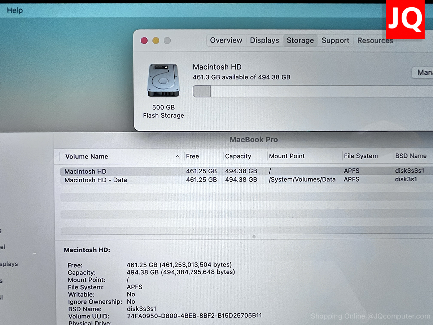Sort by the Capacity column header
This screenshot has width=433, height=325.
click(x=238, y=156)
